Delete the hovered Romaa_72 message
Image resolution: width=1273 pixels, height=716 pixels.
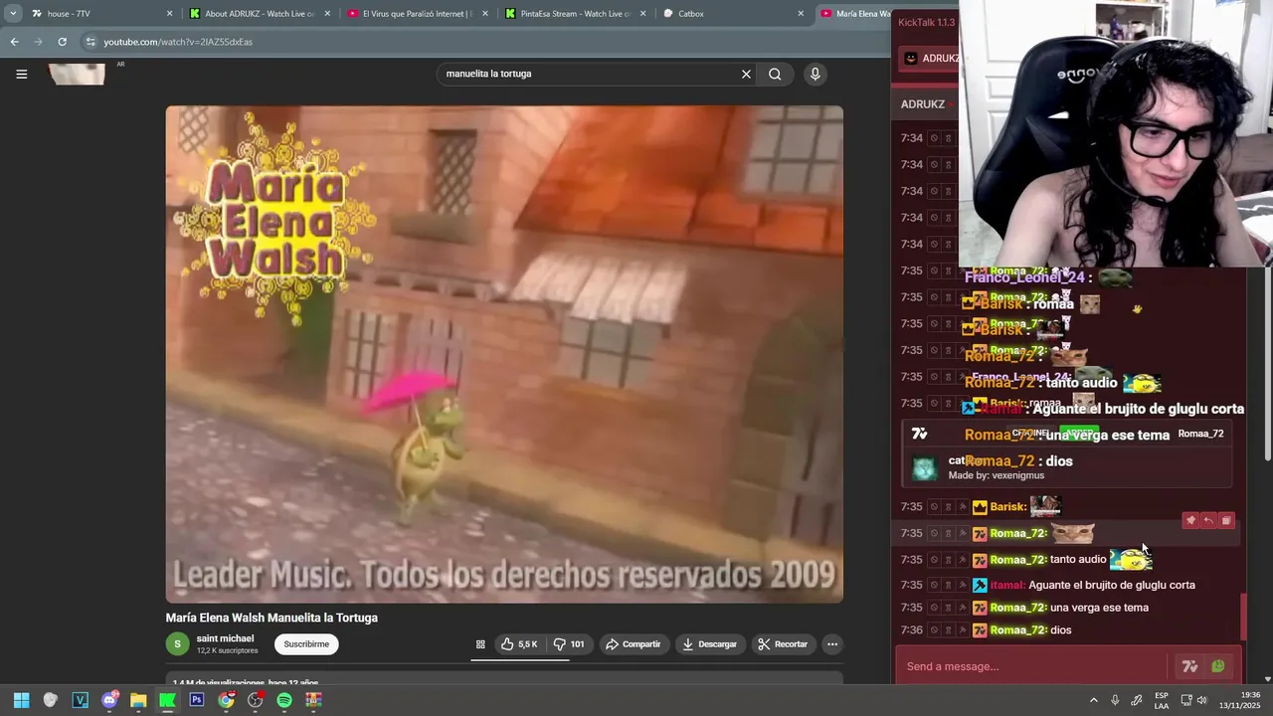(x=1226, y=520)
